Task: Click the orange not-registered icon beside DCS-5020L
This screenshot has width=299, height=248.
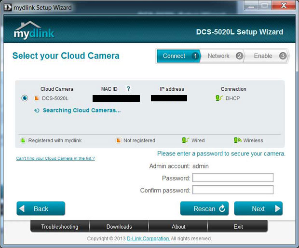Action: click(37, 98)
